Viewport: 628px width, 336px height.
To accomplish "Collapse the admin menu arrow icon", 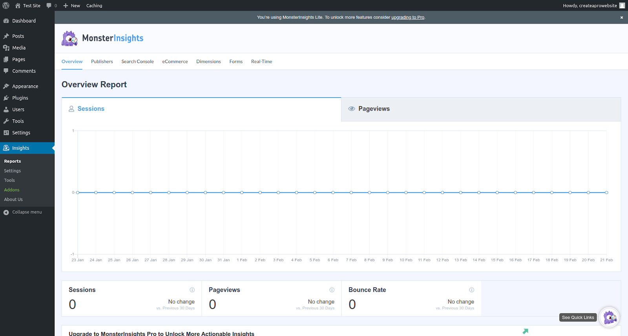I will 6,212.
